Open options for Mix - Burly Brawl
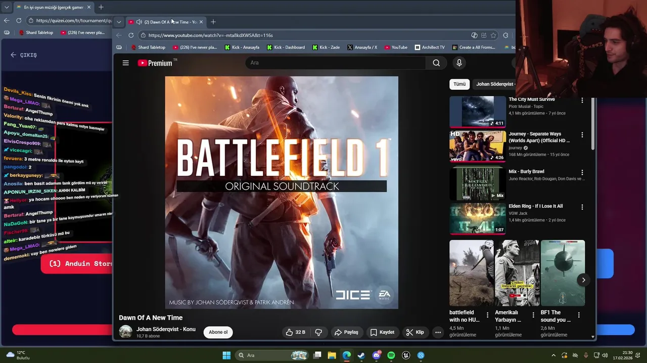 tap(582, 172)
